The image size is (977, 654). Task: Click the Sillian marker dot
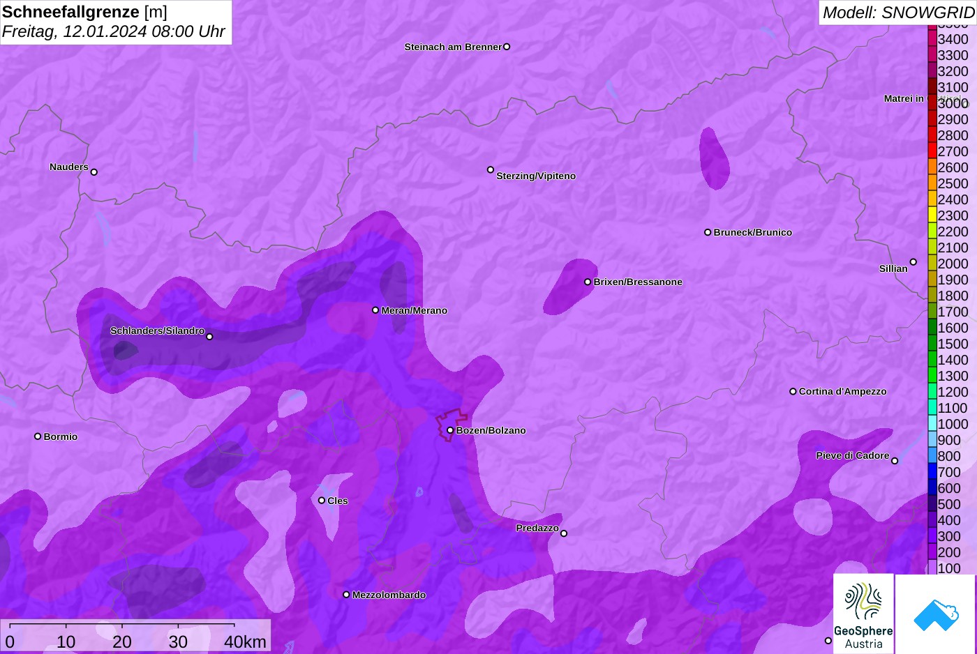[913, 262]
